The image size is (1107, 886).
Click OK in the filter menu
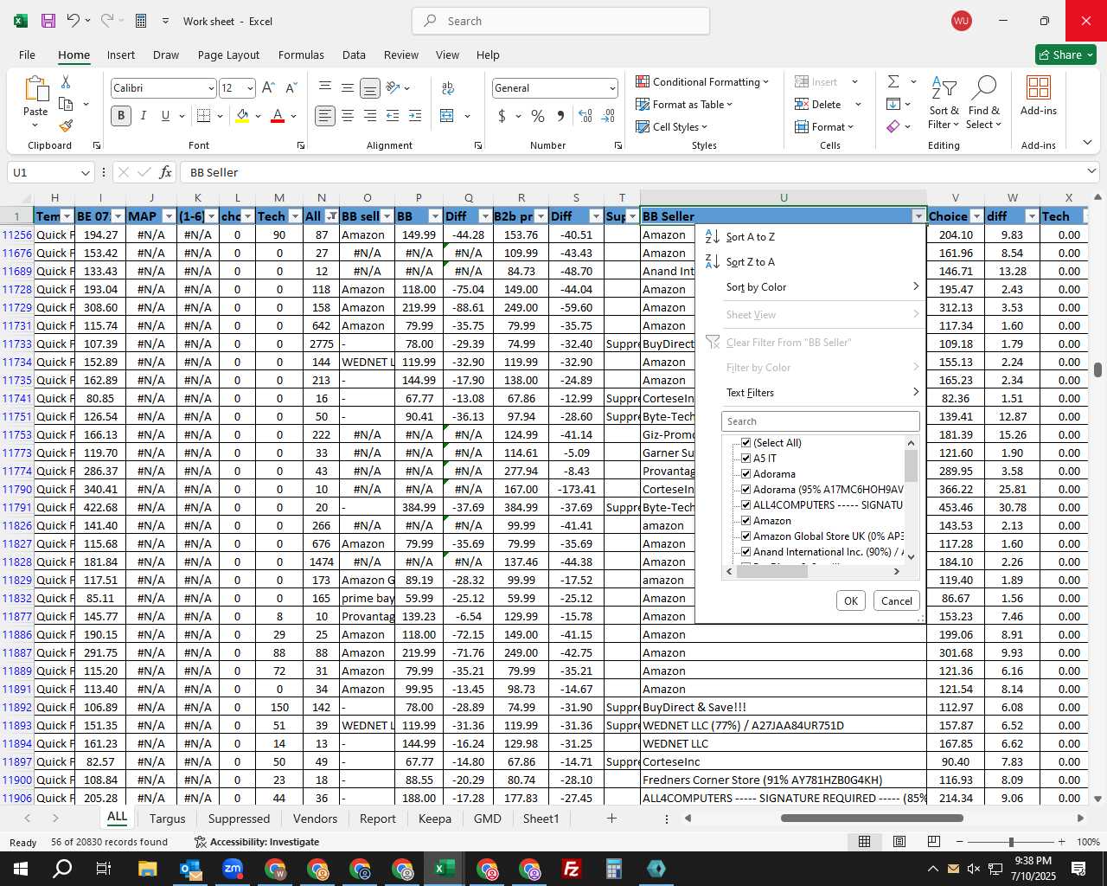pyautogui.click(x=851, y=600)
